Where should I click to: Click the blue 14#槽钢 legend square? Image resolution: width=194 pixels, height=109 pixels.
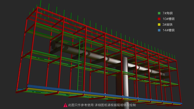159,30
